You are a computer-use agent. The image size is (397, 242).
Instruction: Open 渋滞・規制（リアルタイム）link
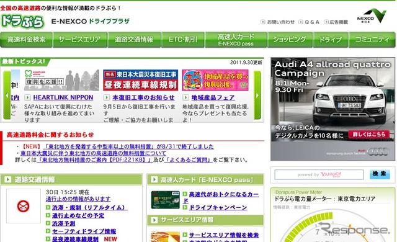point(89,208)
